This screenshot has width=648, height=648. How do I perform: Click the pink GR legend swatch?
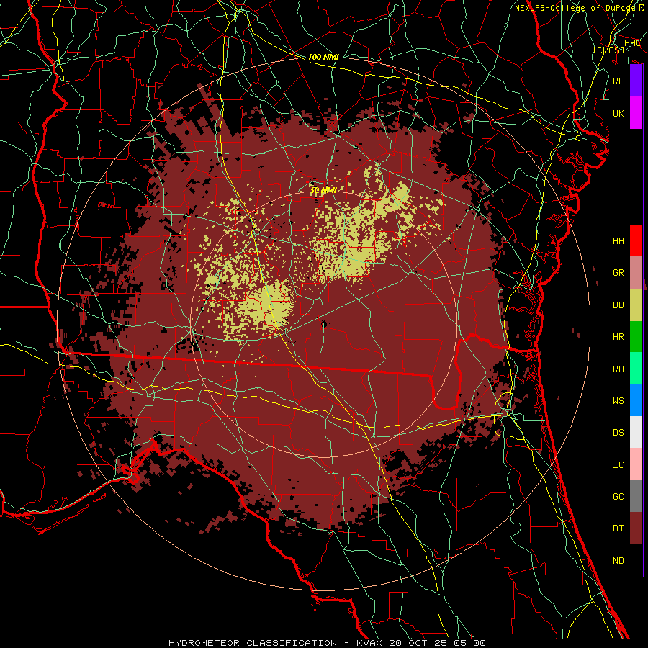coord(636,273)
